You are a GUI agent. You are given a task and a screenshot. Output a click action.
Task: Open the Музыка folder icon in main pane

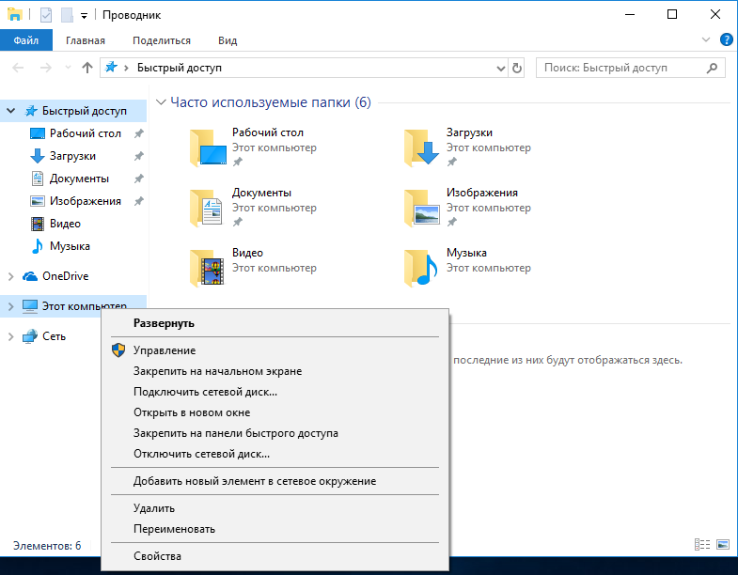pyautogui.click(x=421, y=267)
